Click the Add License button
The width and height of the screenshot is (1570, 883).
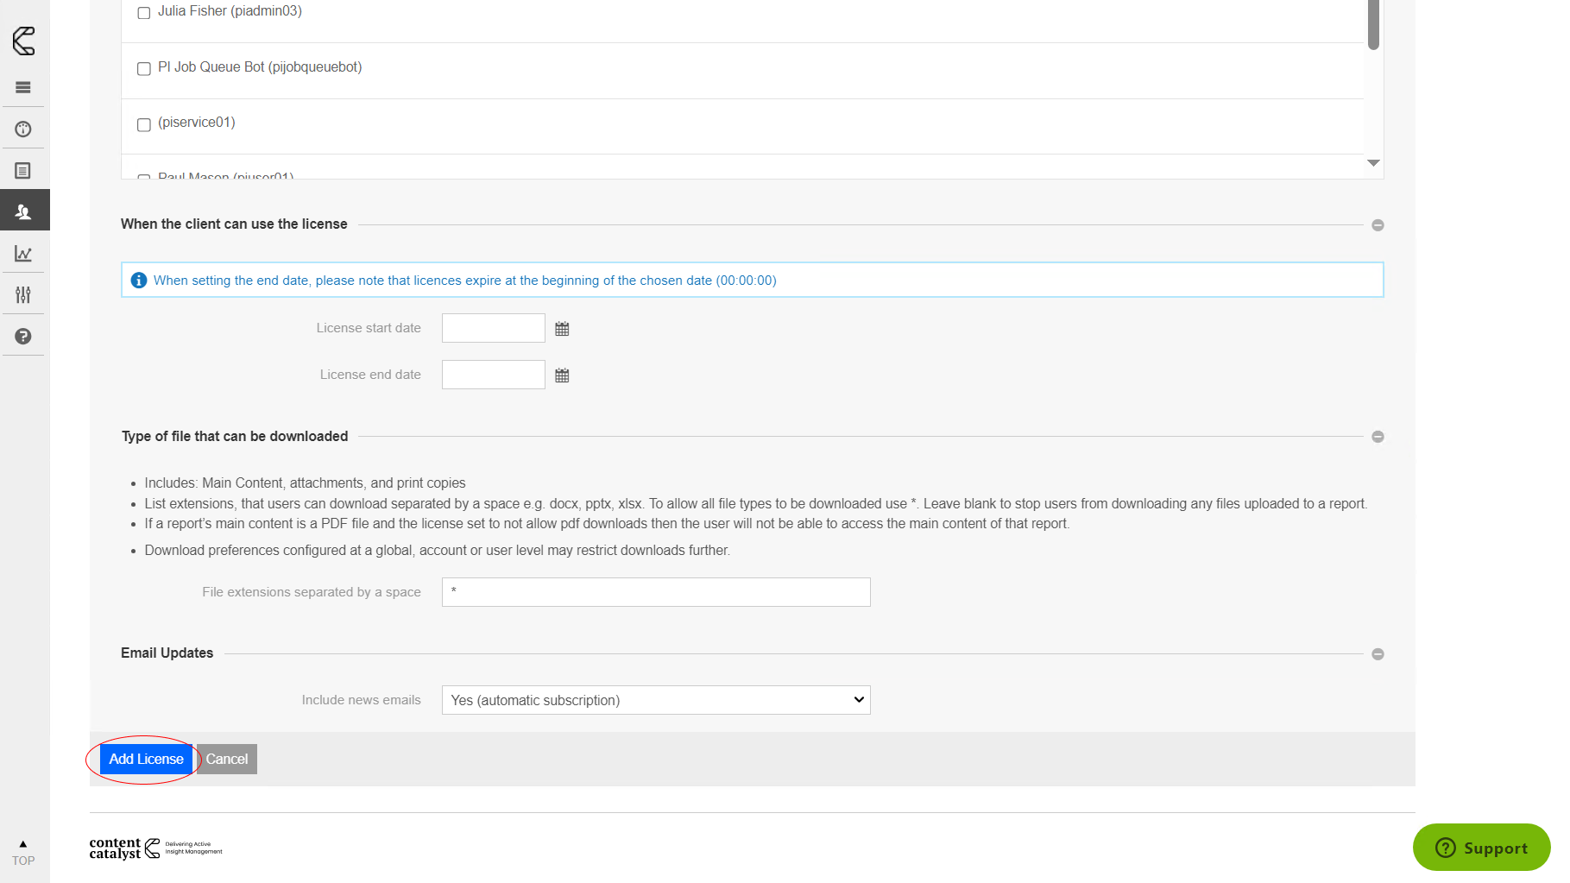tap(146, 760)
